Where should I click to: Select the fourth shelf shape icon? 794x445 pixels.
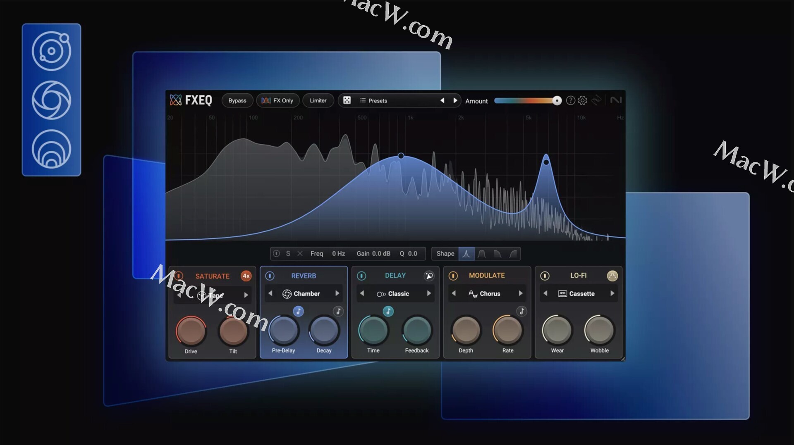(513, 254)
